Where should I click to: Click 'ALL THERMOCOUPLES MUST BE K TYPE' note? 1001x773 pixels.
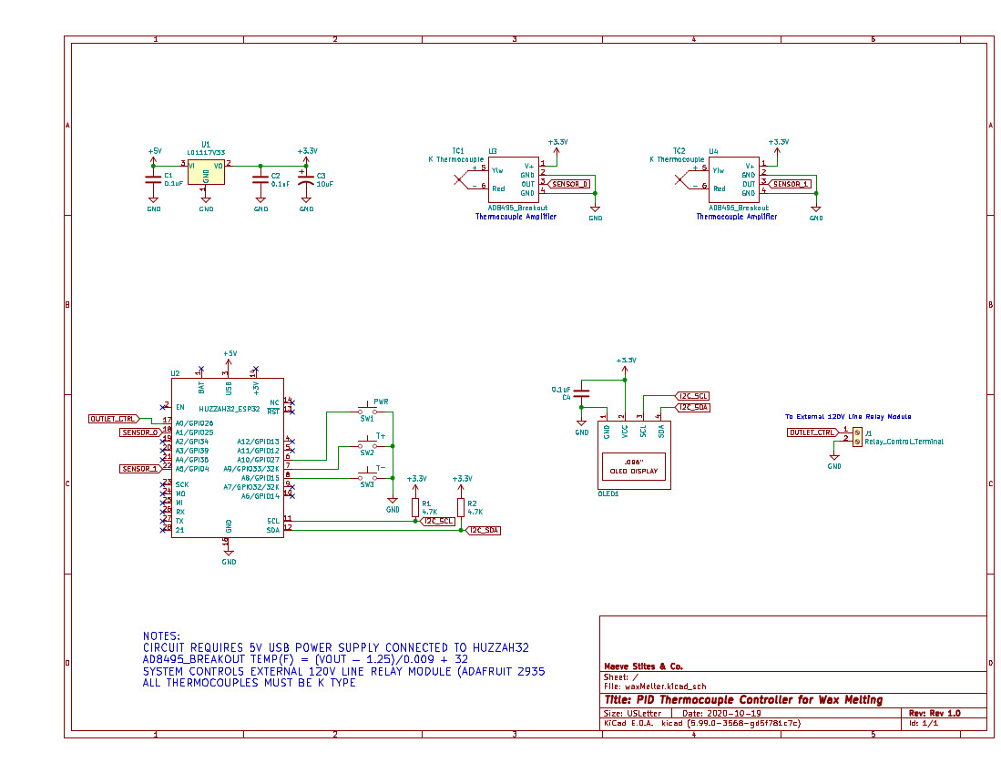click(249, 682)
